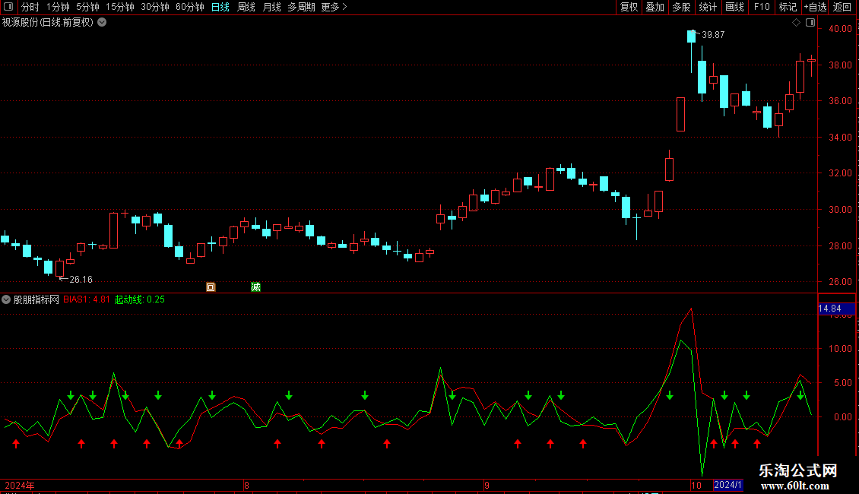Click 返回 to go back
The width and height of the screenshot is (859, 494).
842,7
